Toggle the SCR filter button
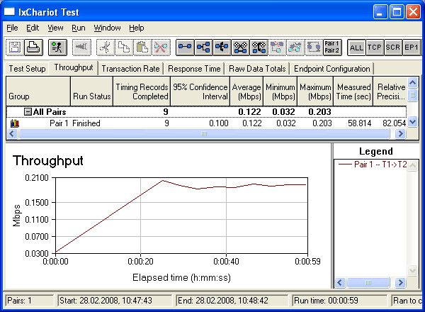This screenshot has height=312, width=425. pos(393,48)
